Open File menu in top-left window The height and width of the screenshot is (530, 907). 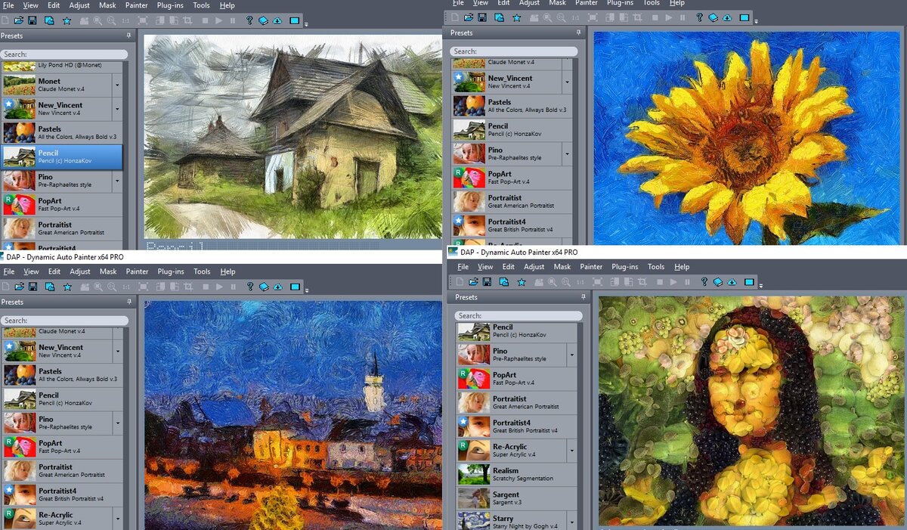coord(8,5)
